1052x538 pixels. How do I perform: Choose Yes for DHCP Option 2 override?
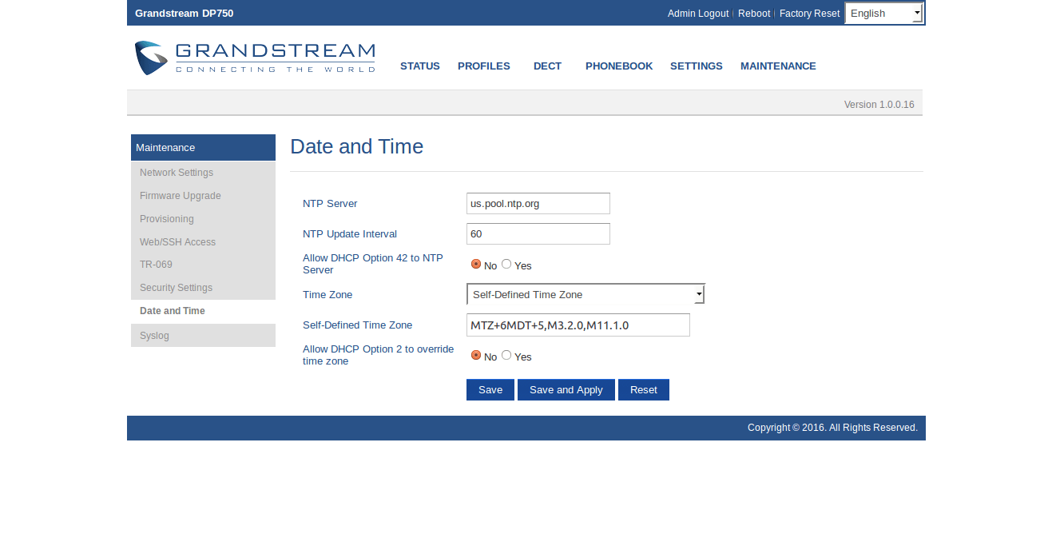tap(506, 355)
